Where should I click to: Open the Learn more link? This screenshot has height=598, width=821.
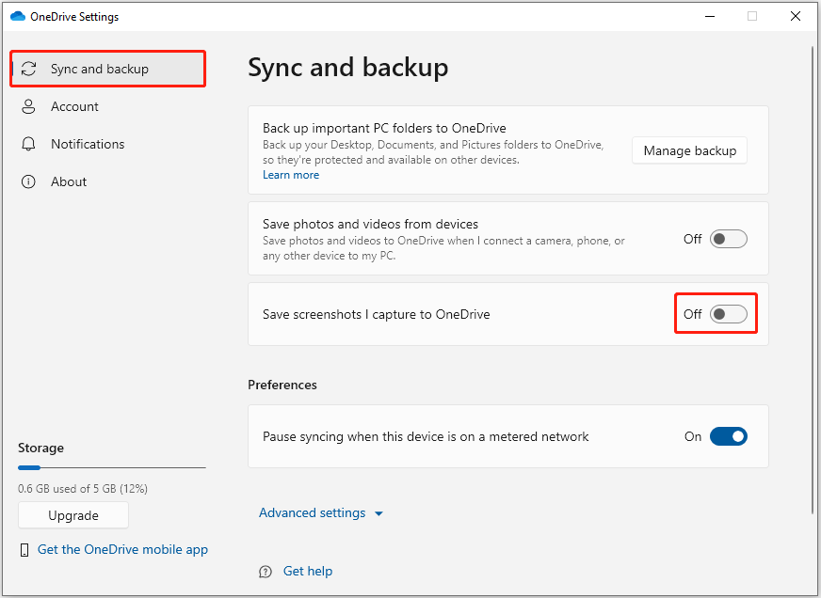pyautogui.click(x=291, y=175)
